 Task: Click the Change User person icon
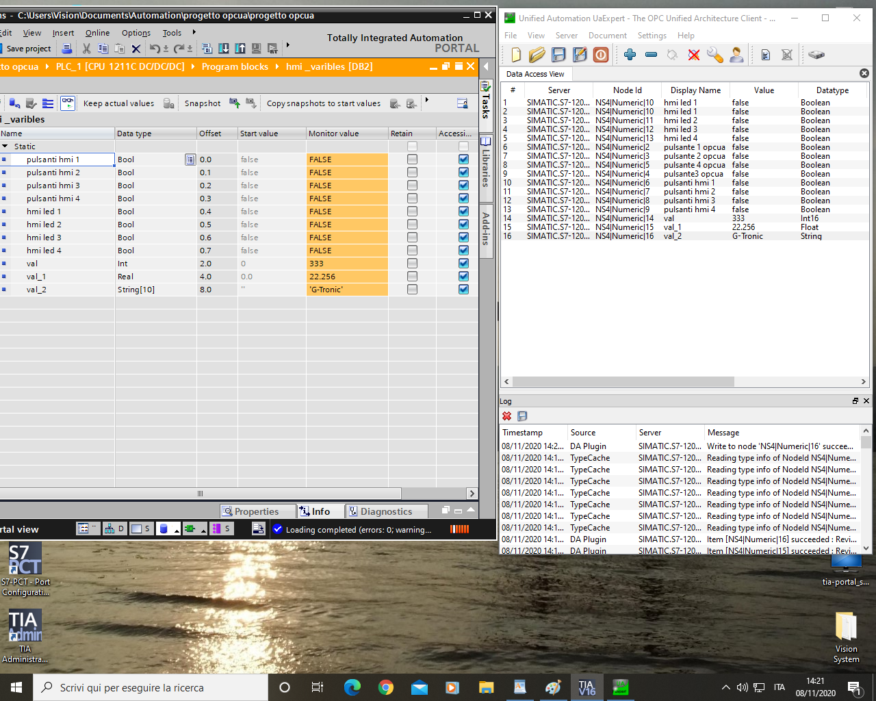pos(736,55)
